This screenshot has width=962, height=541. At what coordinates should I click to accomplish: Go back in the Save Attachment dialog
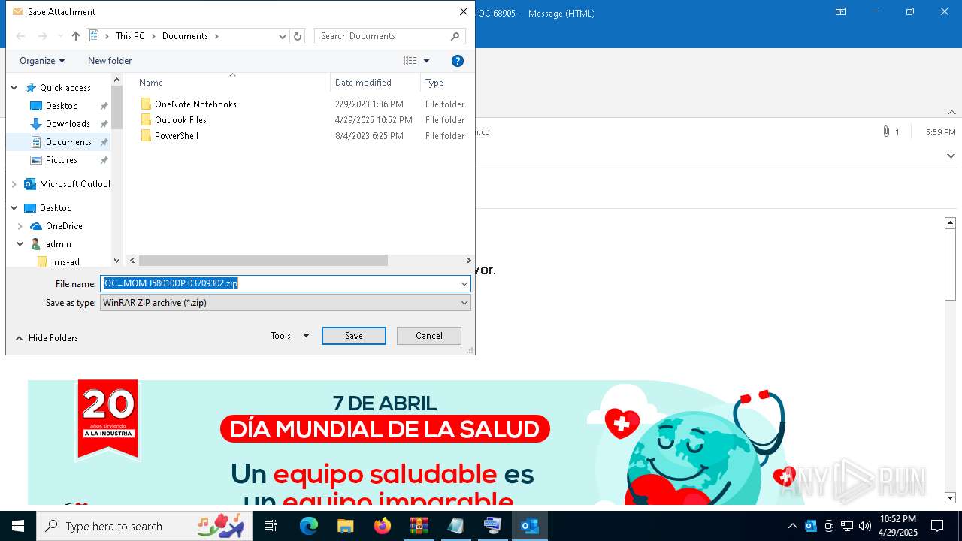21,36
